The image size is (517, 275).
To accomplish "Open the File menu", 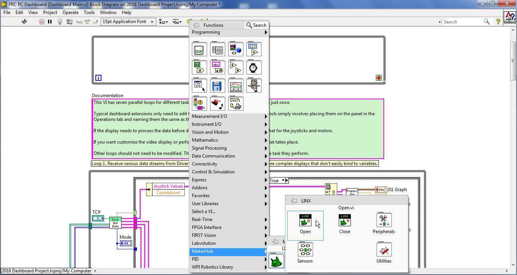I will click(7, 12).
